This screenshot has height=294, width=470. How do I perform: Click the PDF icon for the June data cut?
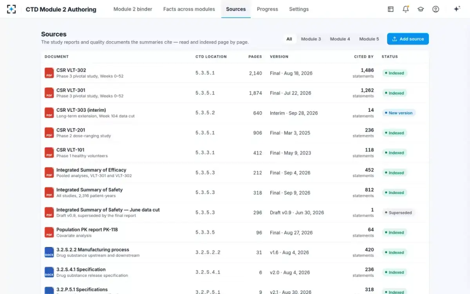49,212
